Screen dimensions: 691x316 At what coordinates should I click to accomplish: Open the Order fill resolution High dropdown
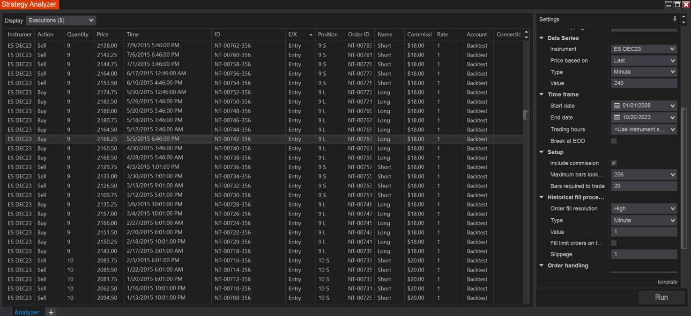click(644, 208)
